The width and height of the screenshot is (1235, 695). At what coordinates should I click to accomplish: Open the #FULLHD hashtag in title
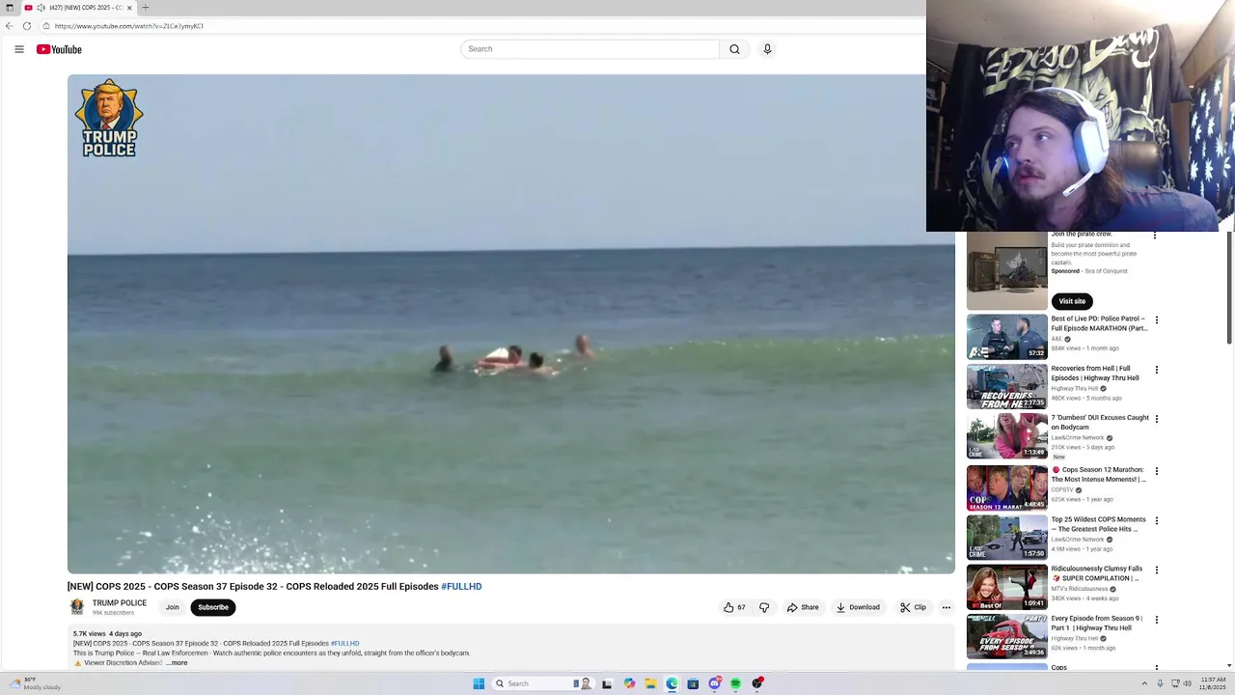point(461,587)
